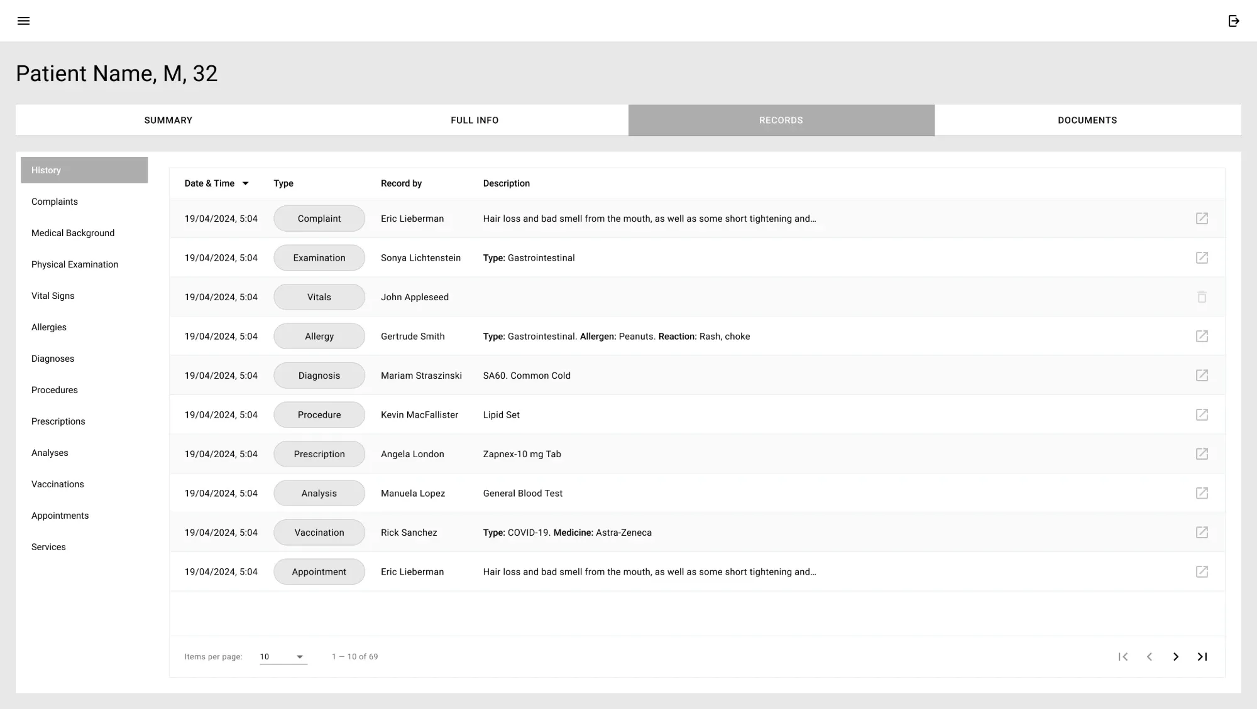Open Procedures section in sidebar
1257x709 pixels.
[x=84, y=390]
